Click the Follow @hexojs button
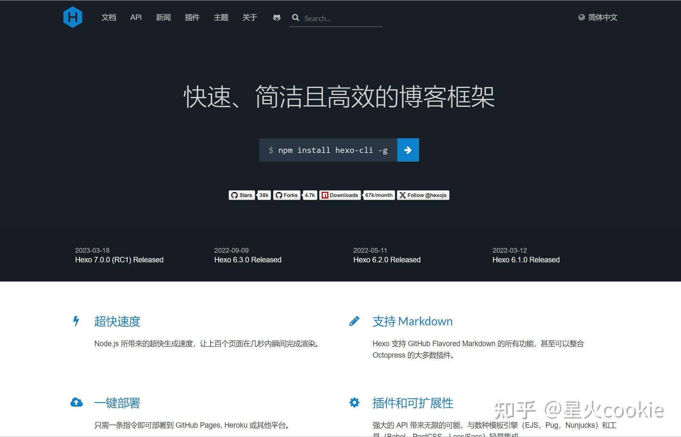The height and width of the screenshot is (437, 681). [x=423, y=195]
